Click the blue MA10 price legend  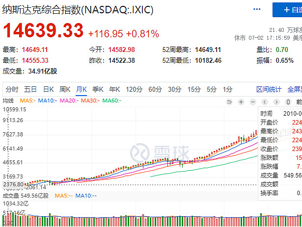48,101
